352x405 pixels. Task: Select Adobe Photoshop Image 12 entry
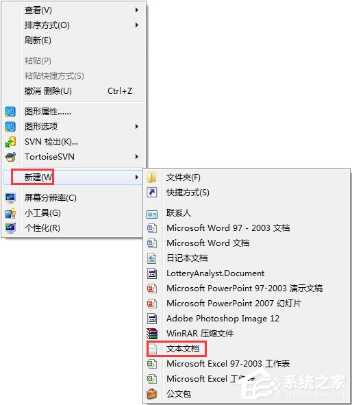point(247,319)
